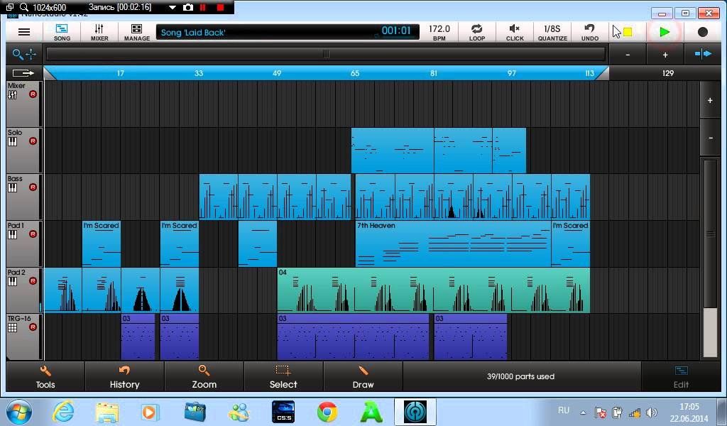Select the Tools wrench icon
727x426 pixels.
point(45,376)
